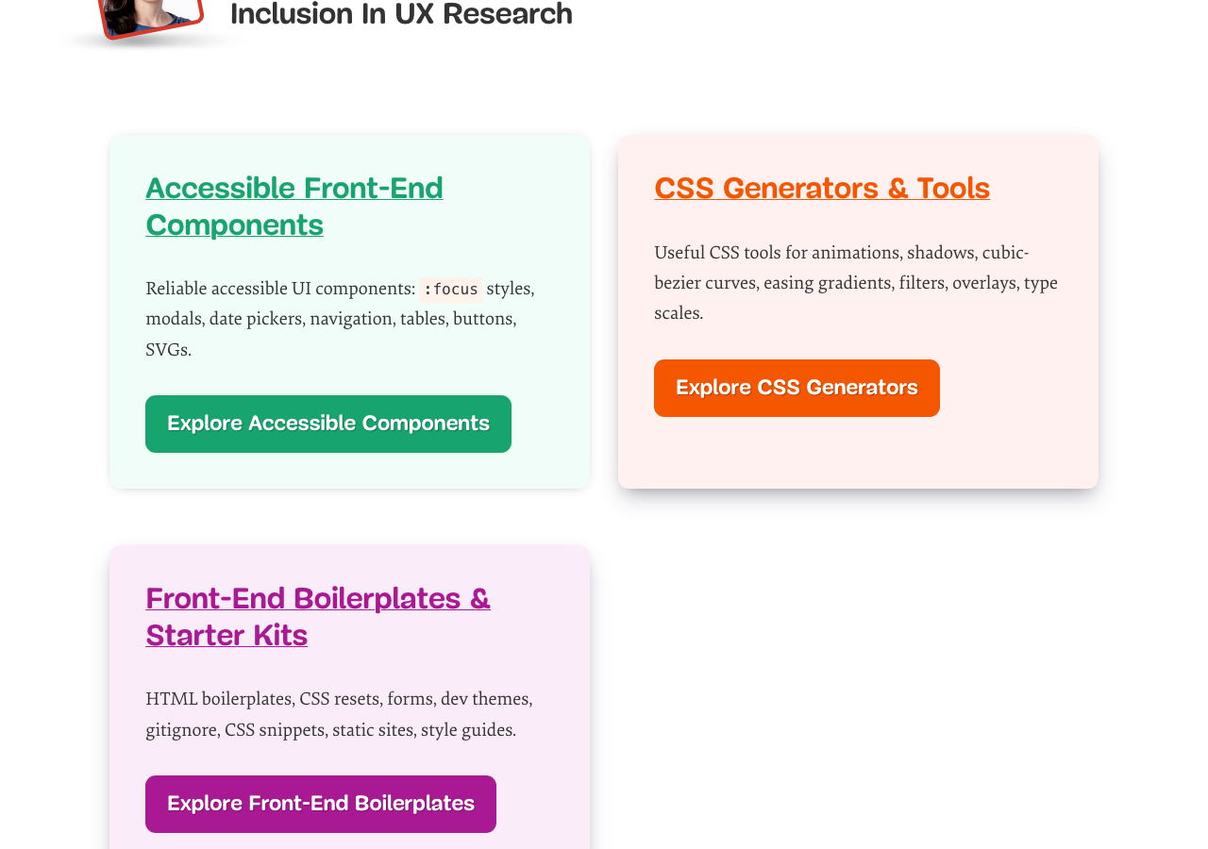Click the 'Useful CSS tools for animations' sentence
1208x849 pixels.
click(856, 282)
